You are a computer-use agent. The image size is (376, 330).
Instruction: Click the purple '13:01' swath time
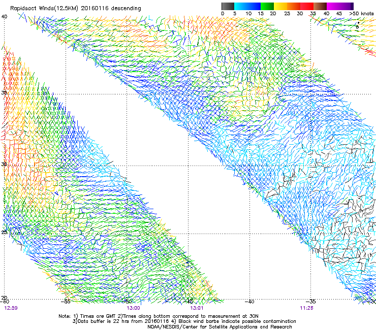[197, 308]
